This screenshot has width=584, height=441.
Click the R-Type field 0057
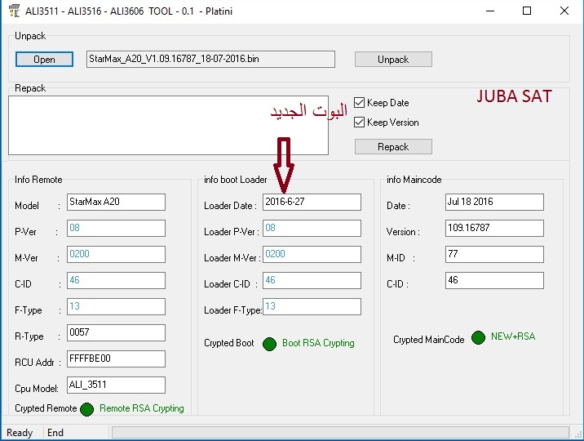point(116,332)
